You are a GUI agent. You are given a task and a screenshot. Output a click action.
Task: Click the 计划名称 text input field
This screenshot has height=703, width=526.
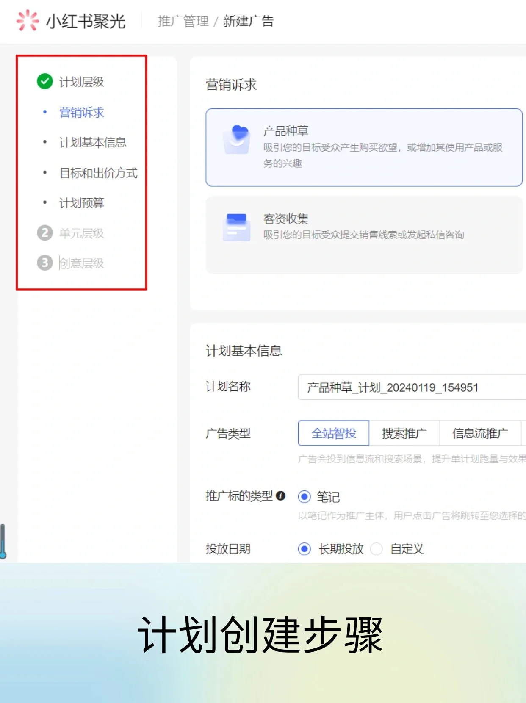[411, 387]
